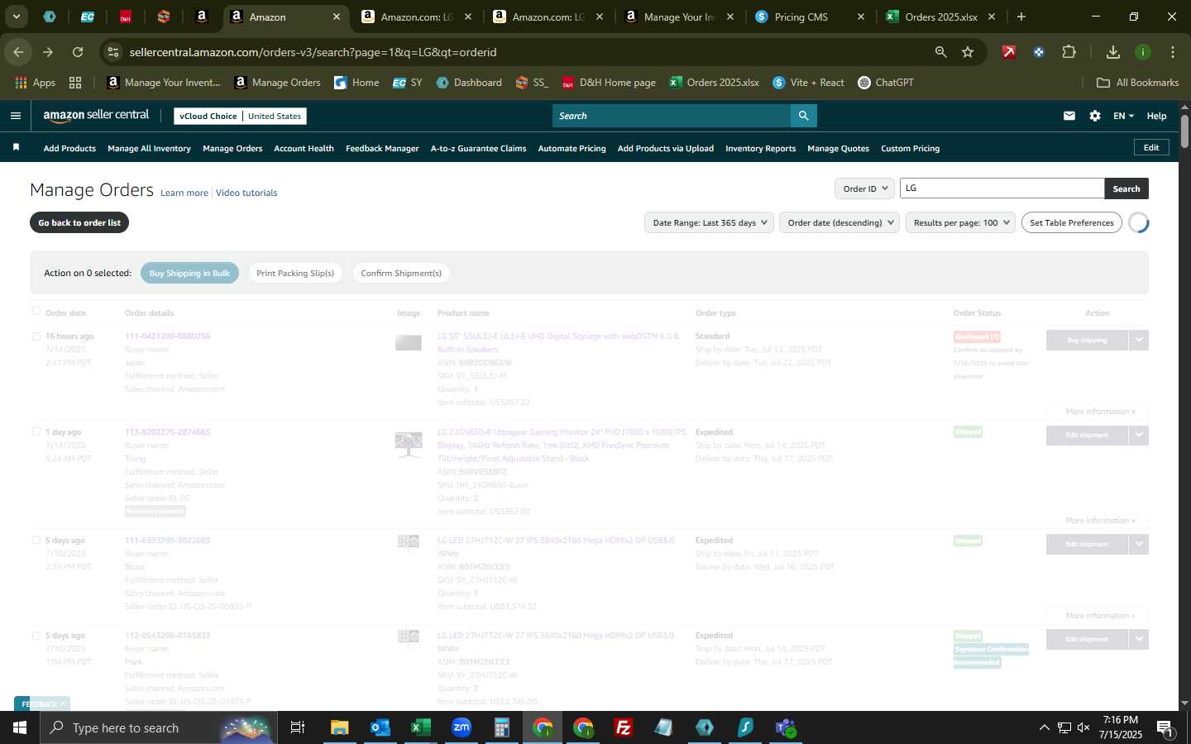Viewport: 1191px width, 744px height.
Task: Open Microsoft Teams from the taskbar
Action: (786, 727)
